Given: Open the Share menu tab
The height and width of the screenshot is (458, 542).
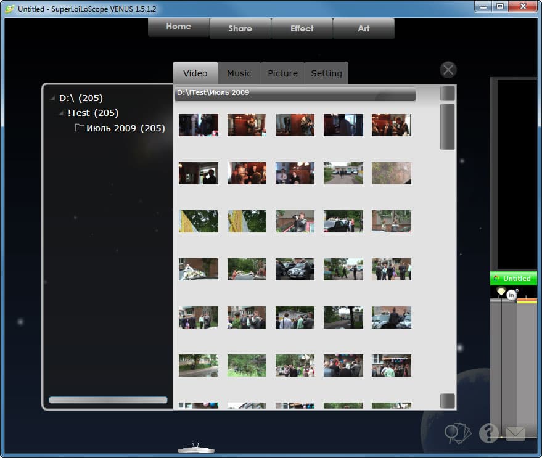Looking at the screenshot, I should [x=240, y=29].
